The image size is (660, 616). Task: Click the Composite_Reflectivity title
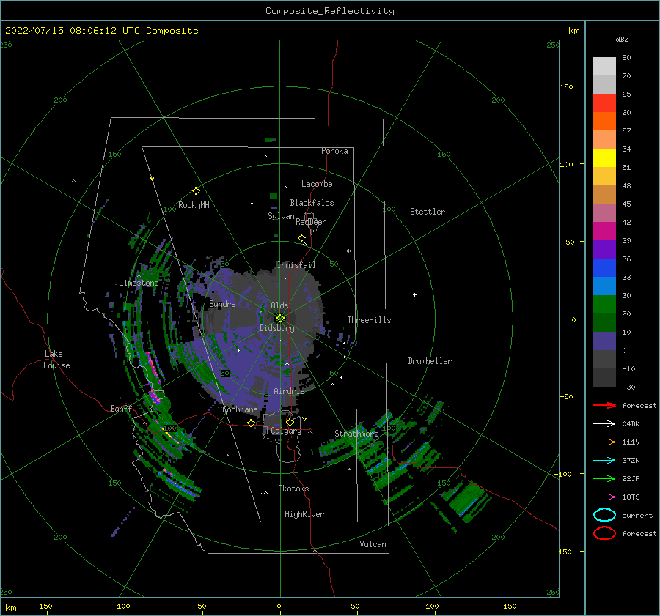pyautogui.click(x=329, y=11)
